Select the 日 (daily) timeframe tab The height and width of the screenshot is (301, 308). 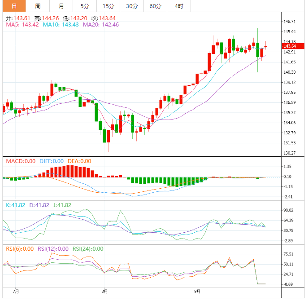pos(14,6)
